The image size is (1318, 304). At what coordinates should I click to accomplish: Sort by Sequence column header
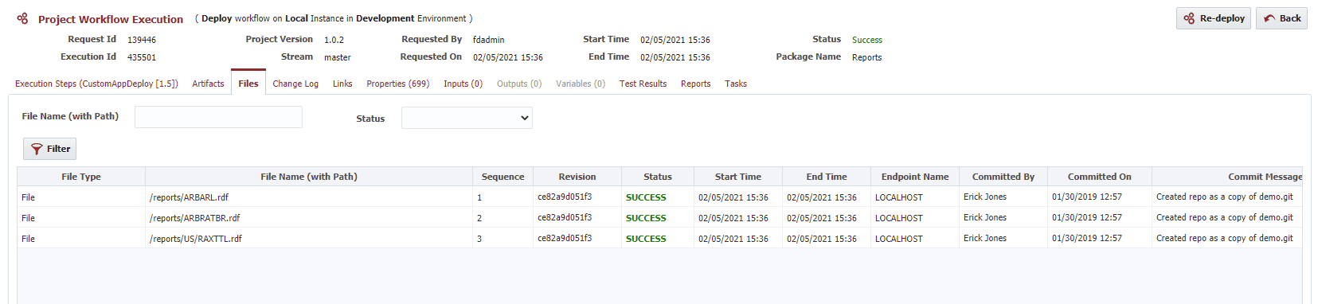pos(503,177)
